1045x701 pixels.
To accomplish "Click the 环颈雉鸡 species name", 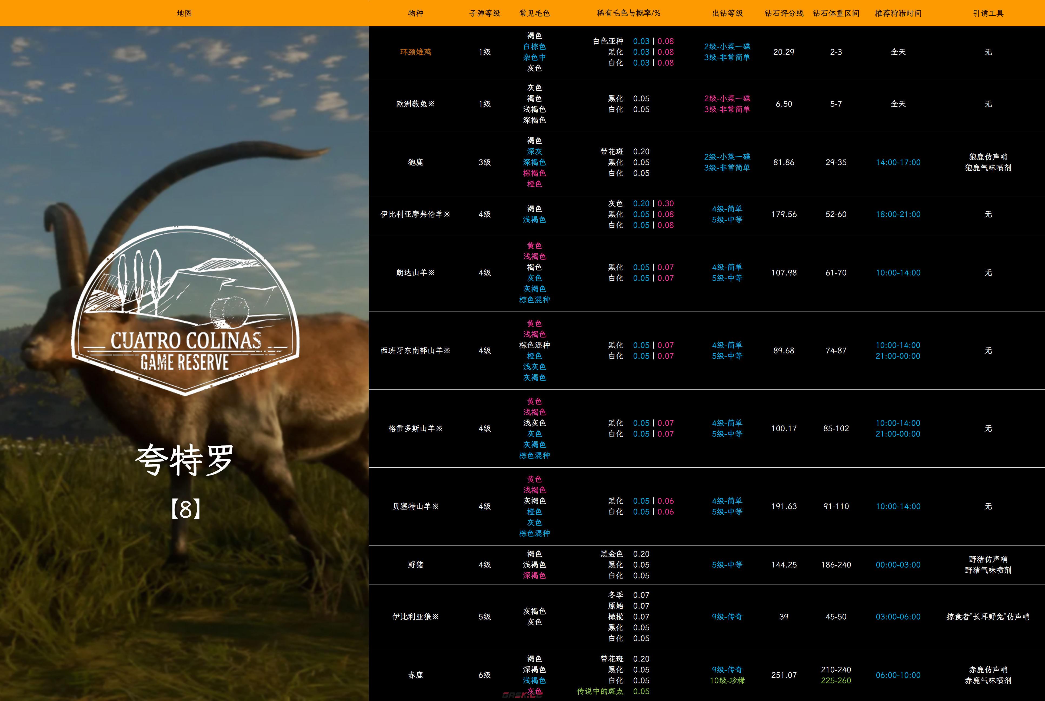I will [x=415, y=52].
